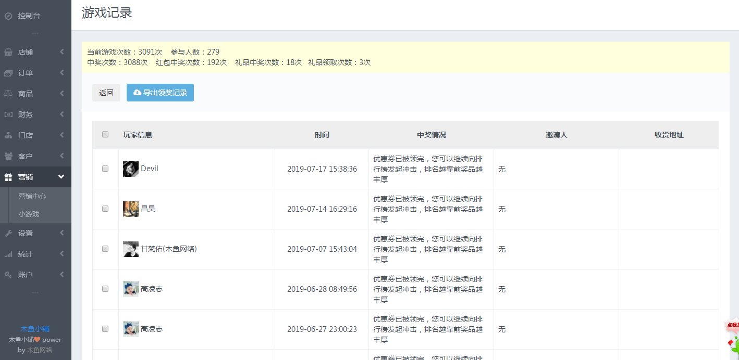
Task: Check the box for player Devil
Action: (105, 169)
